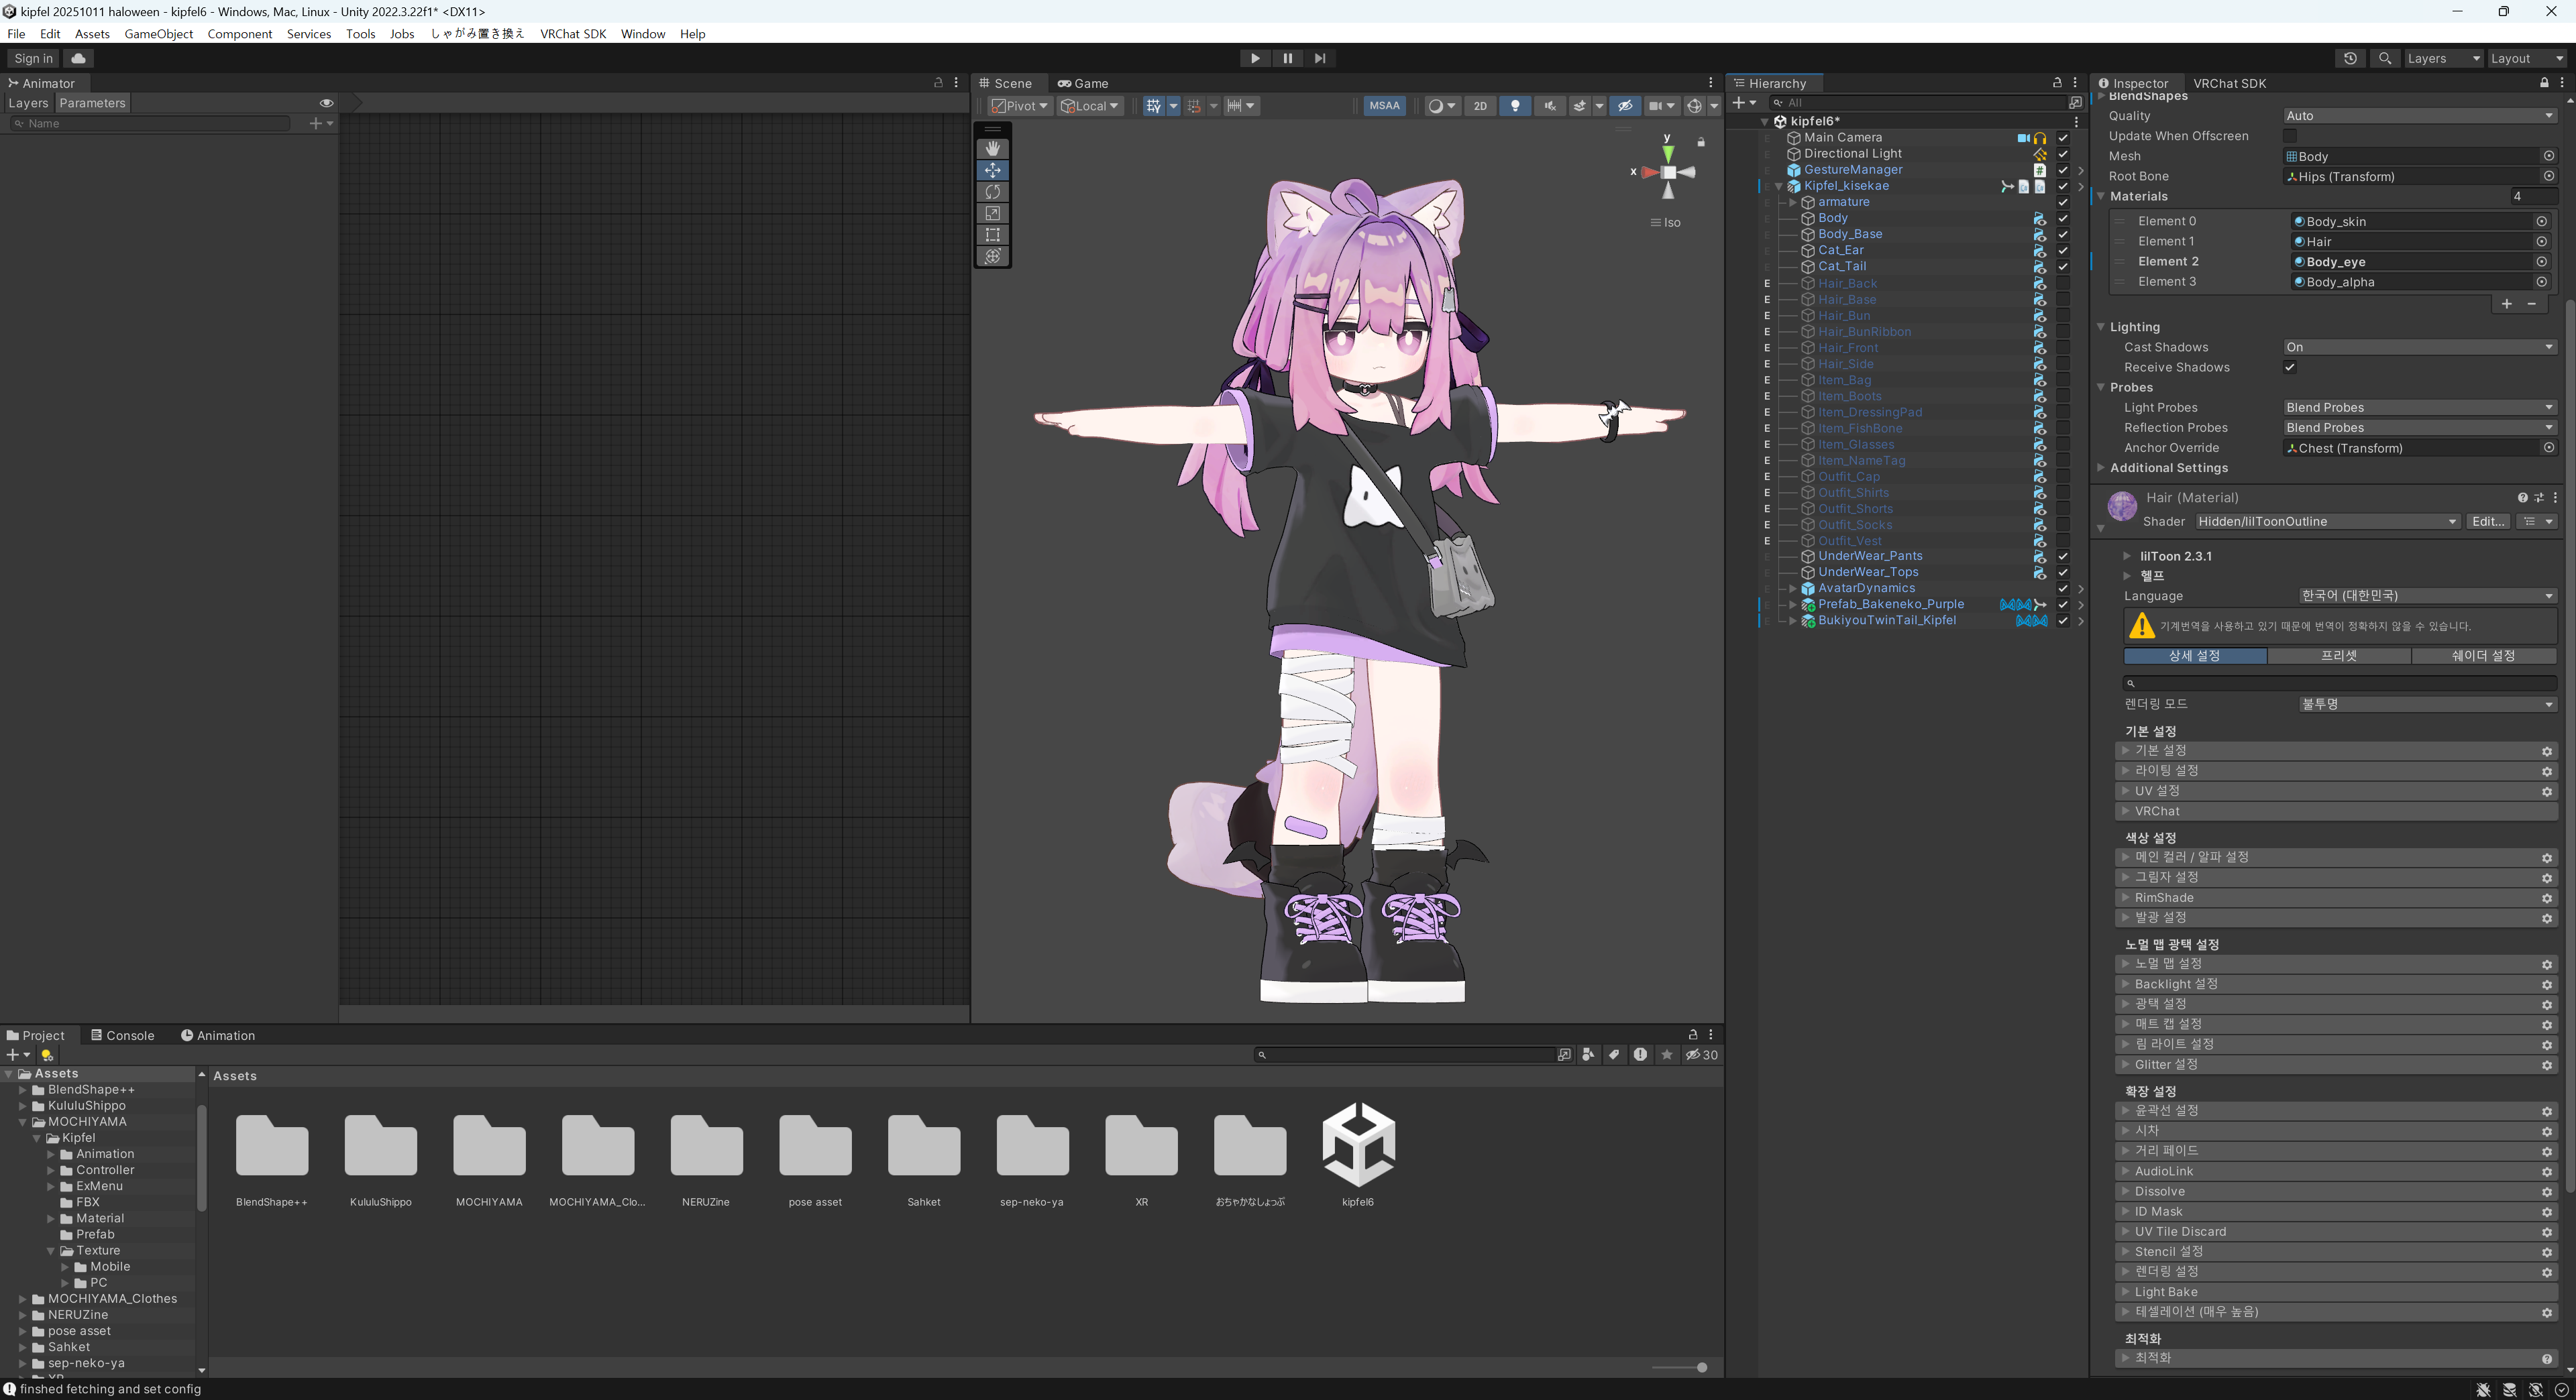
Task: Adjust the project icon size slider
Action: [x=1701, y=1367]
